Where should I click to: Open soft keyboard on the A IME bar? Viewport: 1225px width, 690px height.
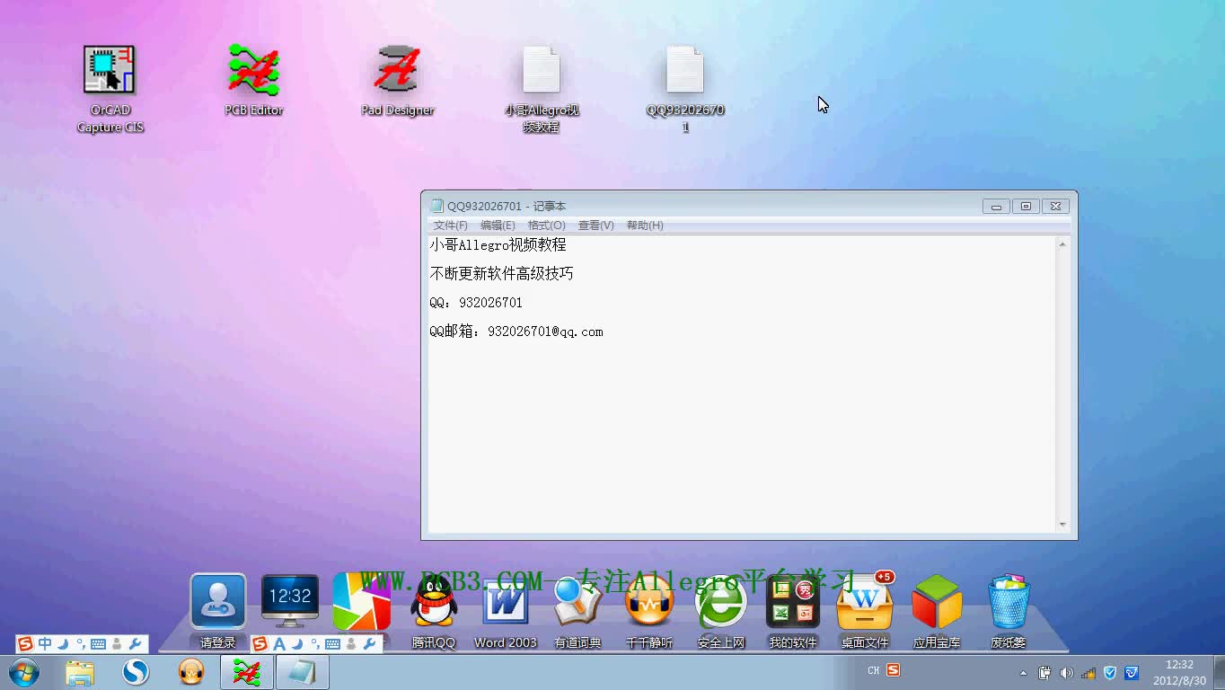click(332, 644)
